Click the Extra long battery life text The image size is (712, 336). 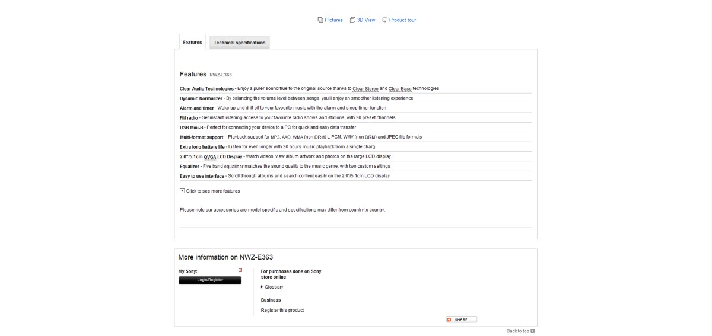tap(202, 146)
